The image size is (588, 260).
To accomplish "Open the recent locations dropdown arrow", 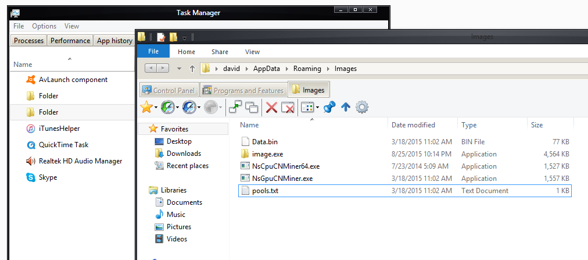I will click(180, 69).
